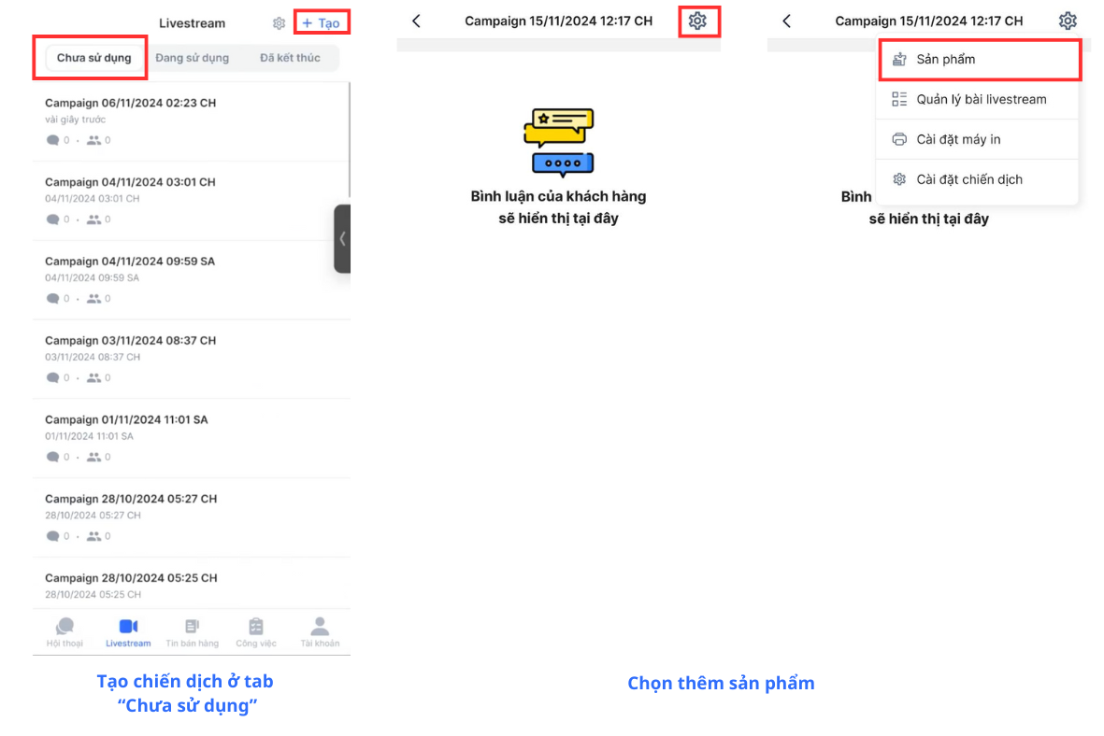Open Campaign 28/10/2024 05:27 CH

tap(191, 517)
